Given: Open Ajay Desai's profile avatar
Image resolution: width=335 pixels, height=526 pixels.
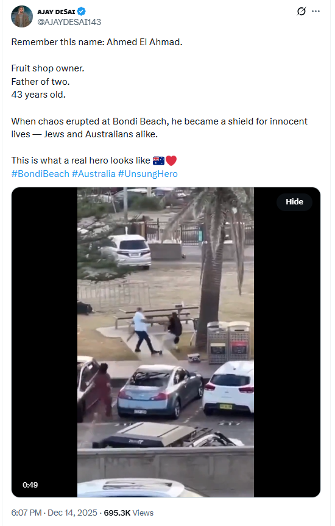Looking at the screenshot, I should point(22,16).
